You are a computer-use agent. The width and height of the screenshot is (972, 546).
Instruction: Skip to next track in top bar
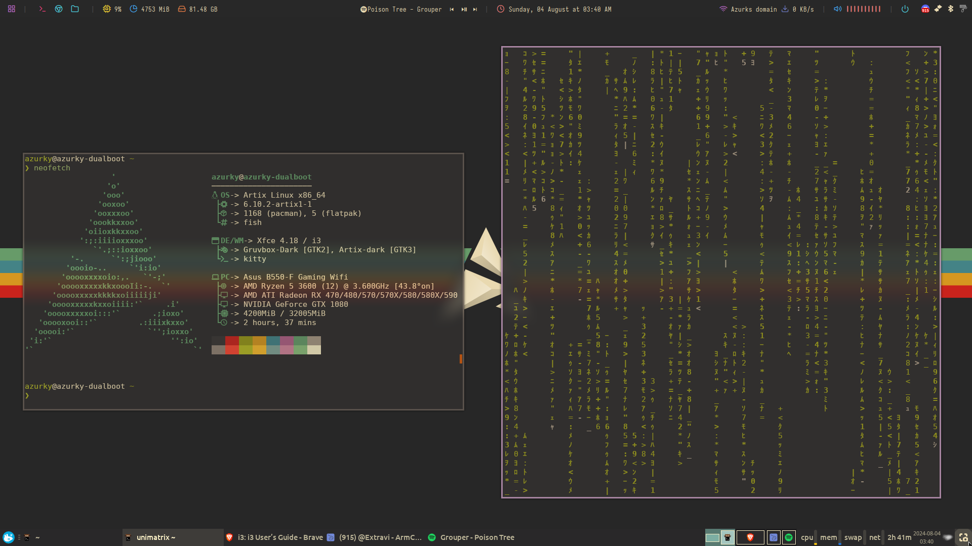[x=475, y=9]
